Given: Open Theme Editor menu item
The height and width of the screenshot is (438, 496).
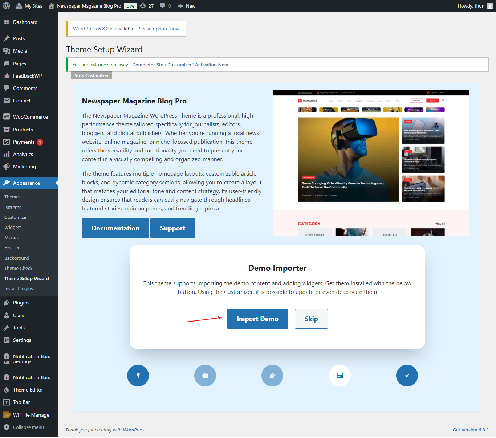Looking at the screenshot, I should click(29, 390).
